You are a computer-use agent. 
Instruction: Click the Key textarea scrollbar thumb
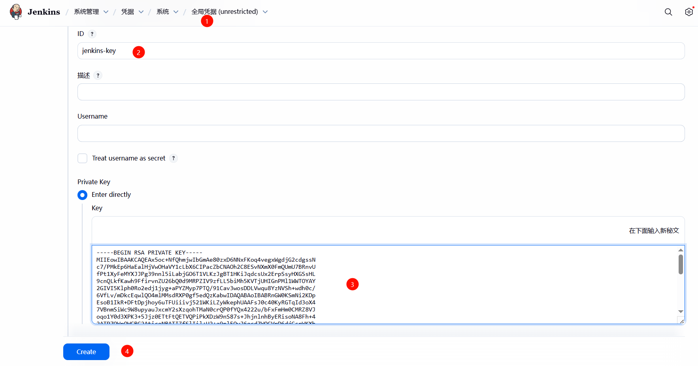pyautogui.click(x=681, y=264)
